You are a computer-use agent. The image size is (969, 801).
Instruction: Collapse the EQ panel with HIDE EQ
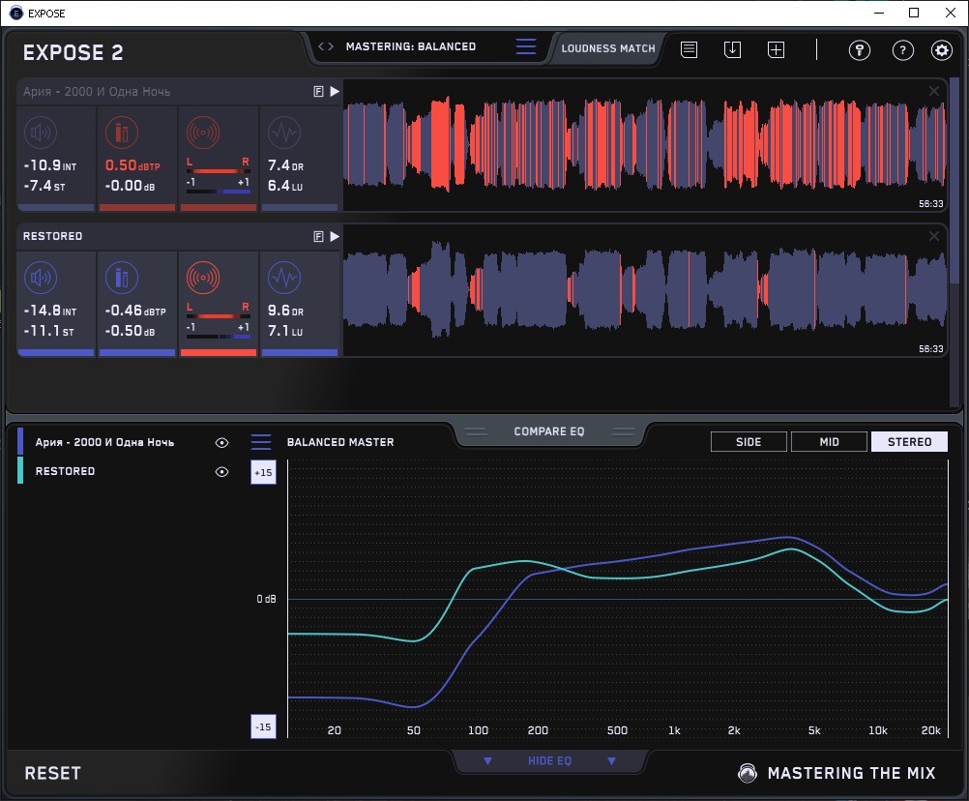pos(549,761)
